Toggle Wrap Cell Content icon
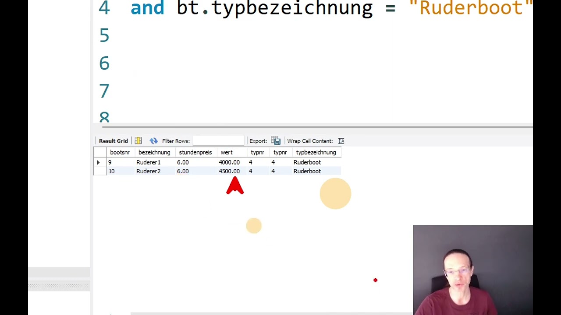This screenshot has height=315, width=561. [341, 141]
